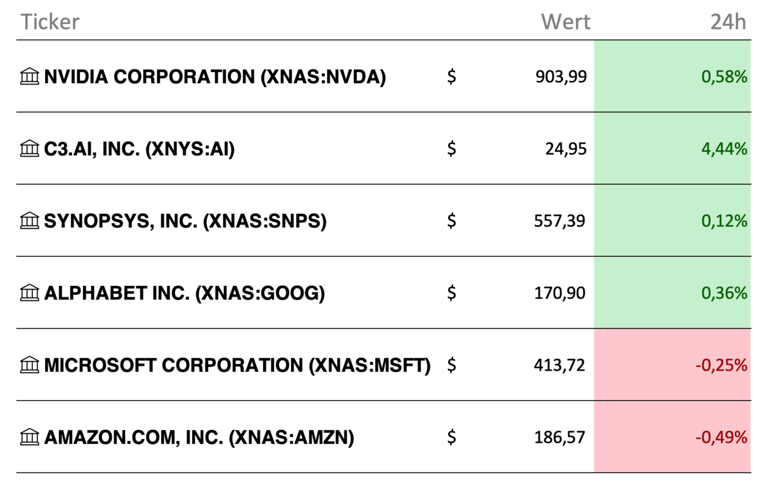Open the MICROSOFT CORPORATION (XNAS:MSFT) ticker
This screenshot has height=486, width=766.
pos(237,366)
